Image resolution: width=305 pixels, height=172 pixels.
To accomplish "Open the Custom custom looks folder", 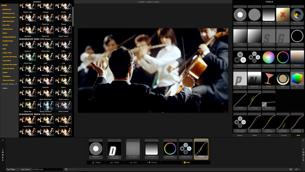I will pos(5,88).
